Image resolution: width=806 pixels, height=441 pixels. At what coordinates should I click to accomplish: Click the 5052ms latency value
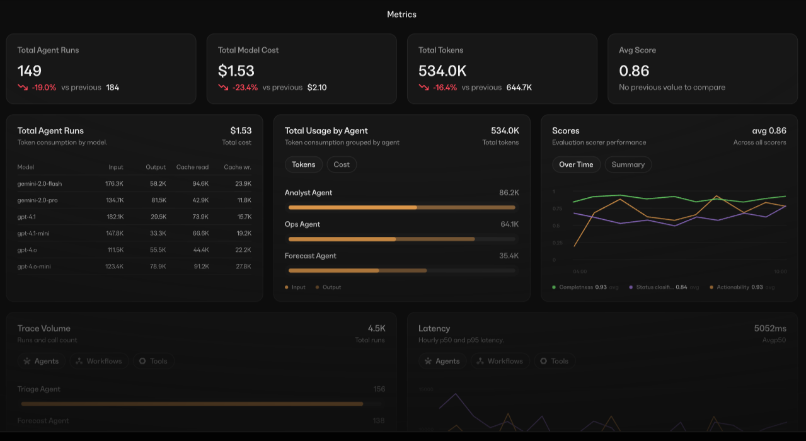click(770, 328)
